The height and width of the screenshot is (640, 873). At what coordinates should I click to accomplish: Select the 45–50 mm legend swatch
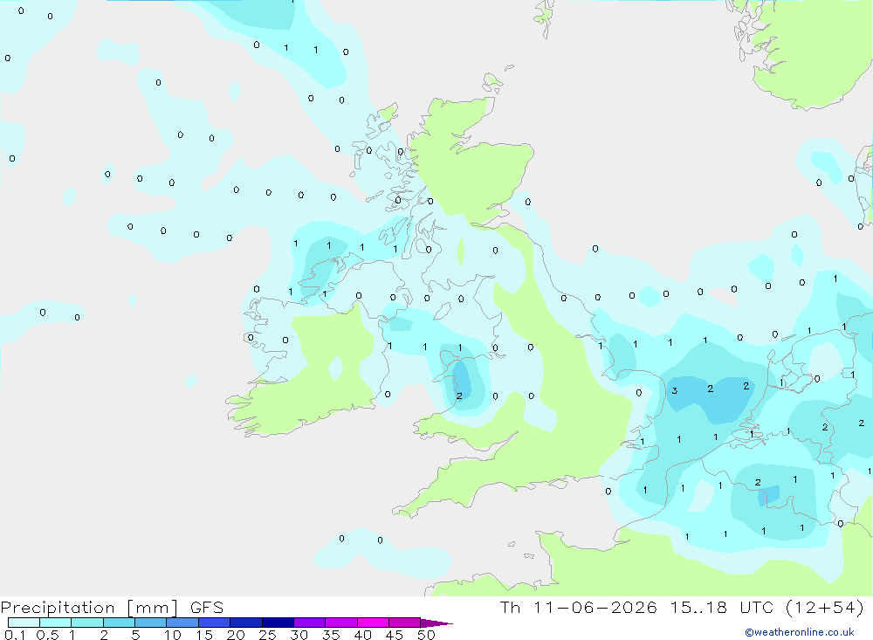pos(405,623)
